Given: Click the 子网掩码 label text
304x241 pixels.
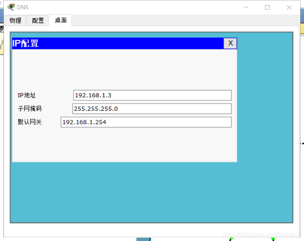Looking at the screenshot, I should tap(30, 108).
